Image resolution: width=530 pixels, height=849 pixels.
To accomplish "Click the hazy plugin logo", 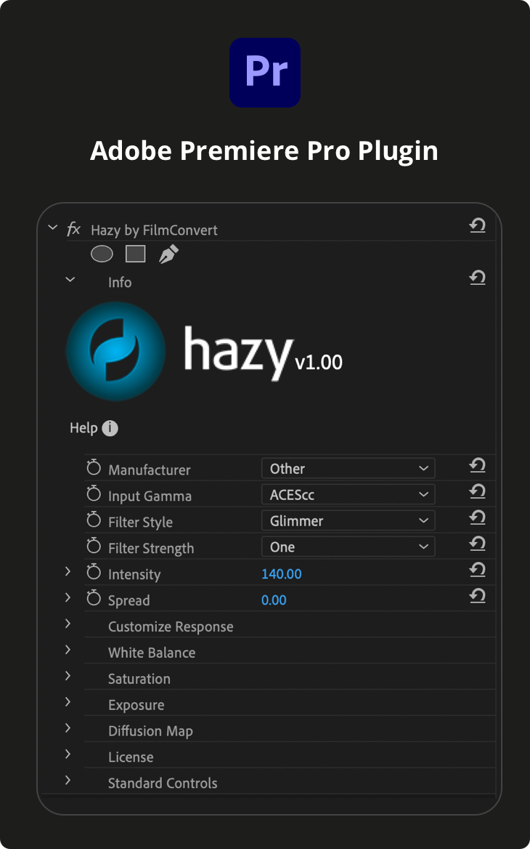I will tap(116, 351).
